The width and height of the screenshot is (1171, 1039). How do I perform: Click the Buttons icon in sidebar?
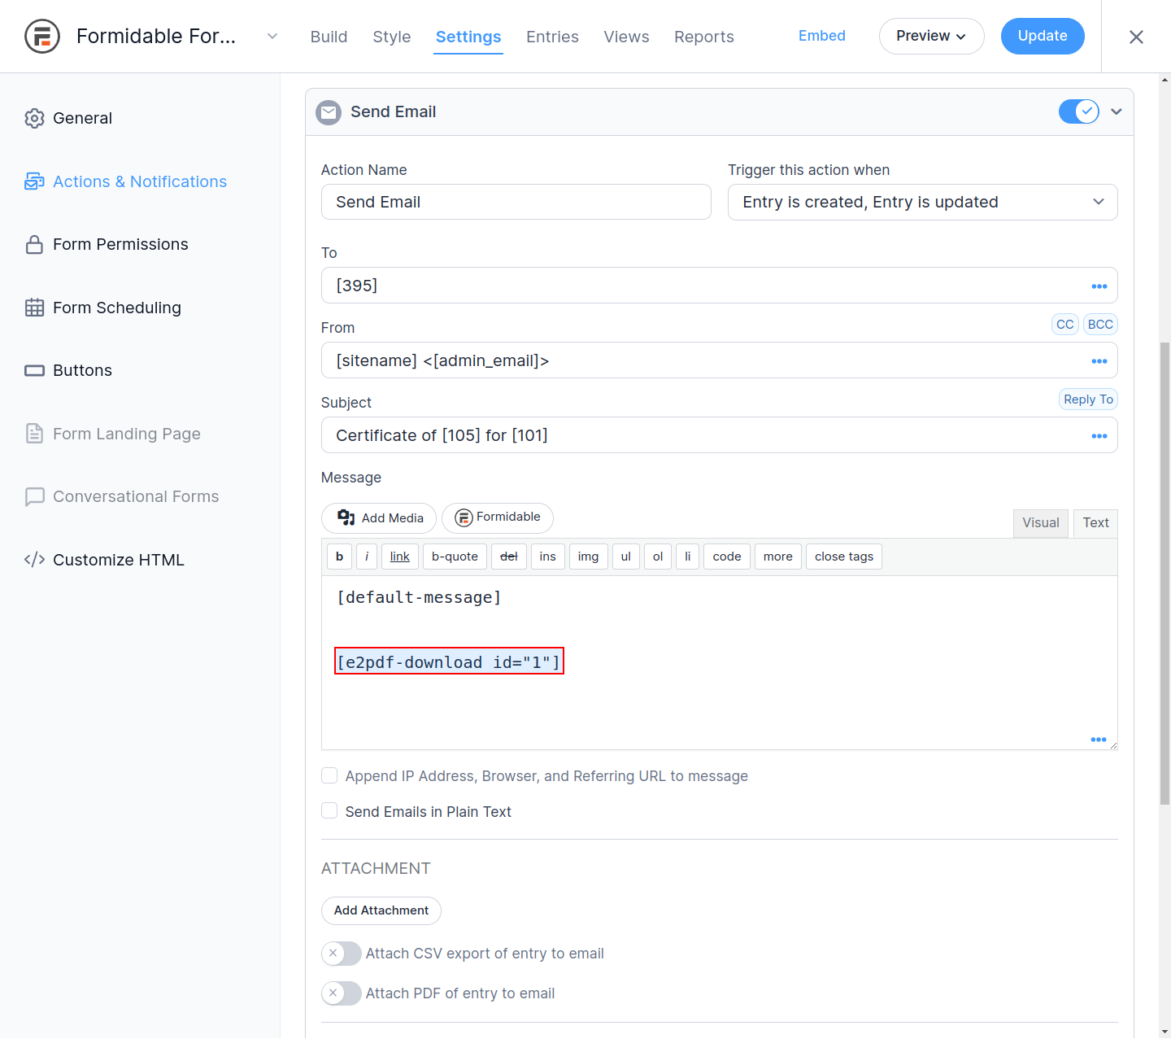(x=34, y=371)
